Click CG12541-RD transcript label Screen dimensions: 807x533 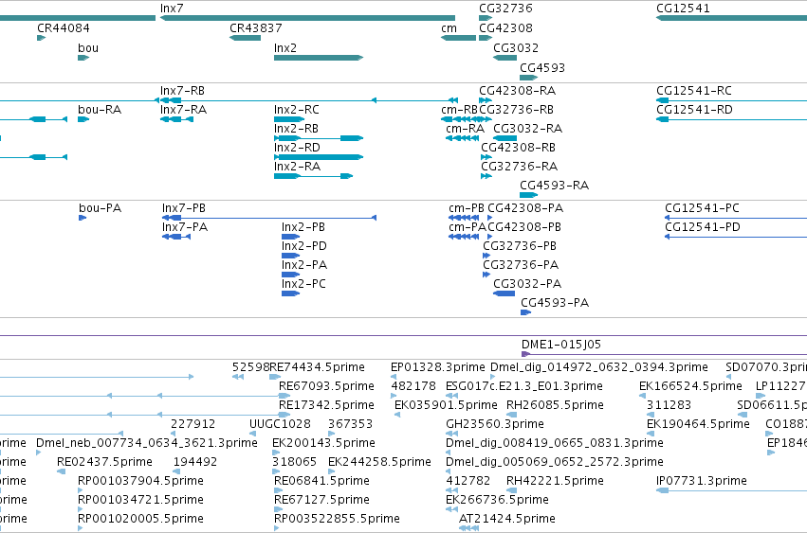click(x=694, y=110)
